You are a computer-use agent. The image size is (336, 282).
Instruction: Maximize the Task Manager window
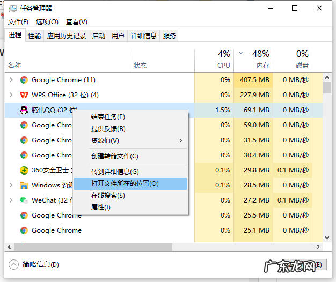(295, 9)
